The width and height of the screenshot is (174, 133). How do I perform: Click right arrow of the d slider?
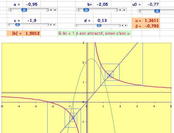click(x=126, y=25)
